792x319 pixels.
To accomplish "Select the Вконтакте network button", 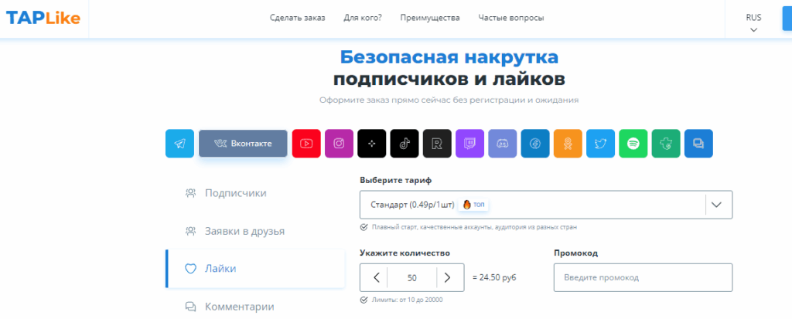I will [243, 144].
